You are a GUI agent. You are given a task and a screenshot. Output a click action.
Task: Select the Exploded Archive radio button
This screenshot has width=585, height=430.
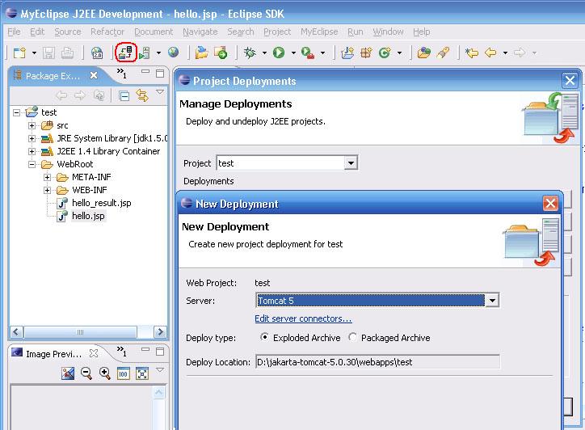pyautogui.click(x=264, y=338)
